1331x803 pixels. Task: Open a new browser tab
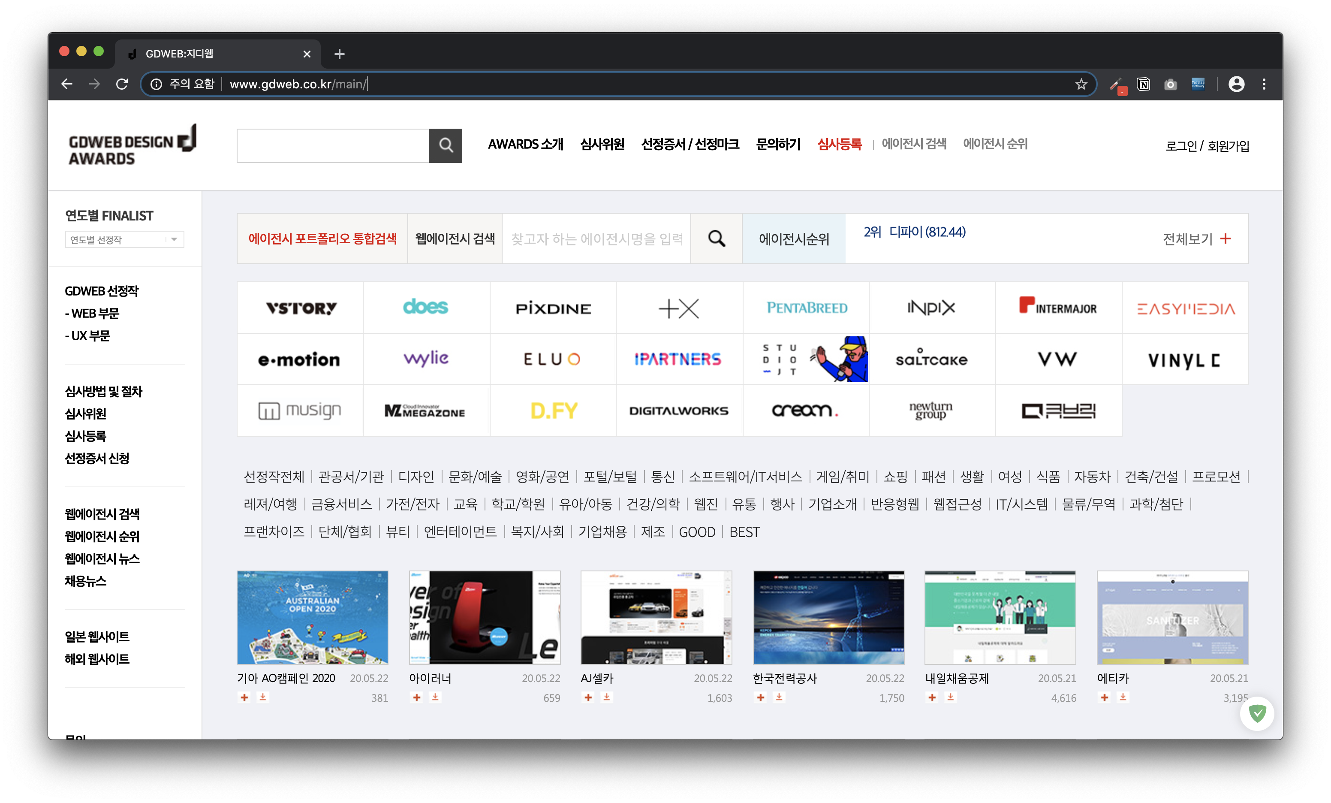(339, 54)
